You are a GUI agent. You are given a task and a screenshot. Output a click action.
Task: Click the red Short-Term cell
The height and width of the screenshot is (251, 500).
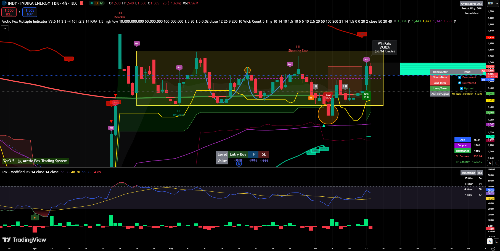(440, 78)
